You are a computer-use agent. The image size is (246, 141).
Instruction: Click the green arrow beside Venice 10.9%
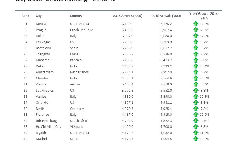point(196,97)
